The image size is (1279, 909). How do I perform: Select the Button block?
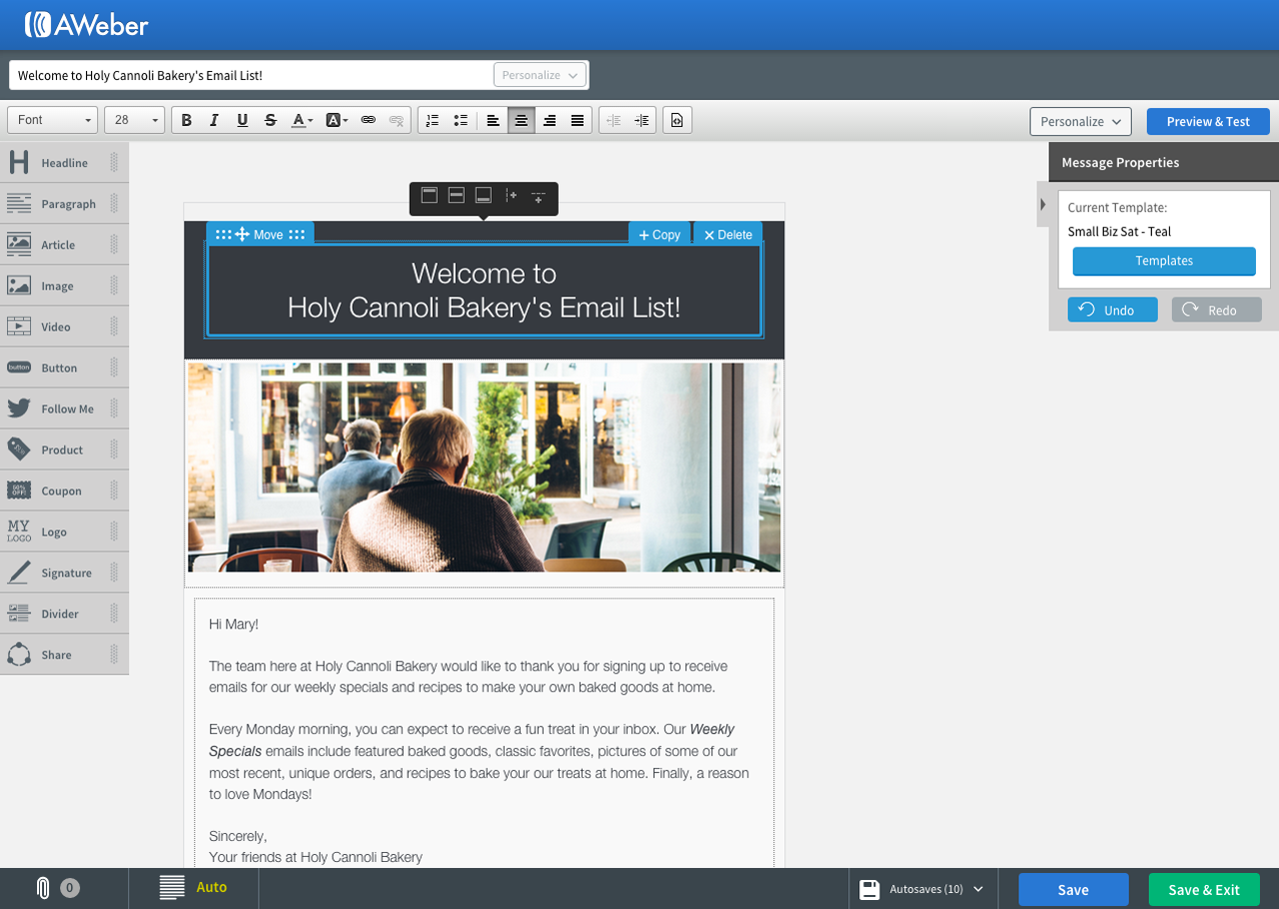coord(64,368)
